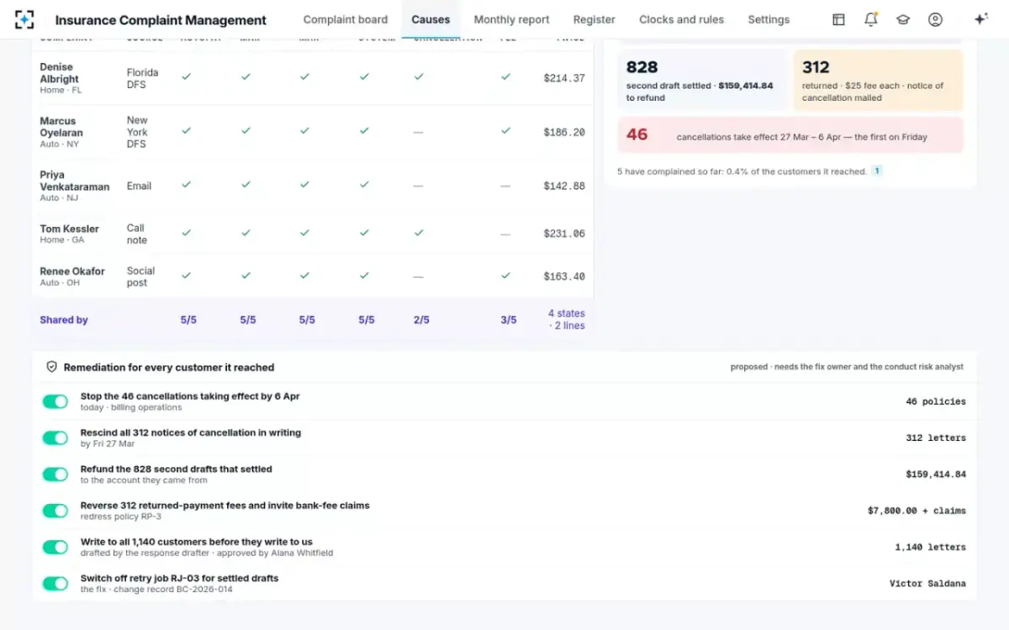Click the shield icon beside Remediation heading
Screen dimensions: 1009x630
[x=51, y=367]
